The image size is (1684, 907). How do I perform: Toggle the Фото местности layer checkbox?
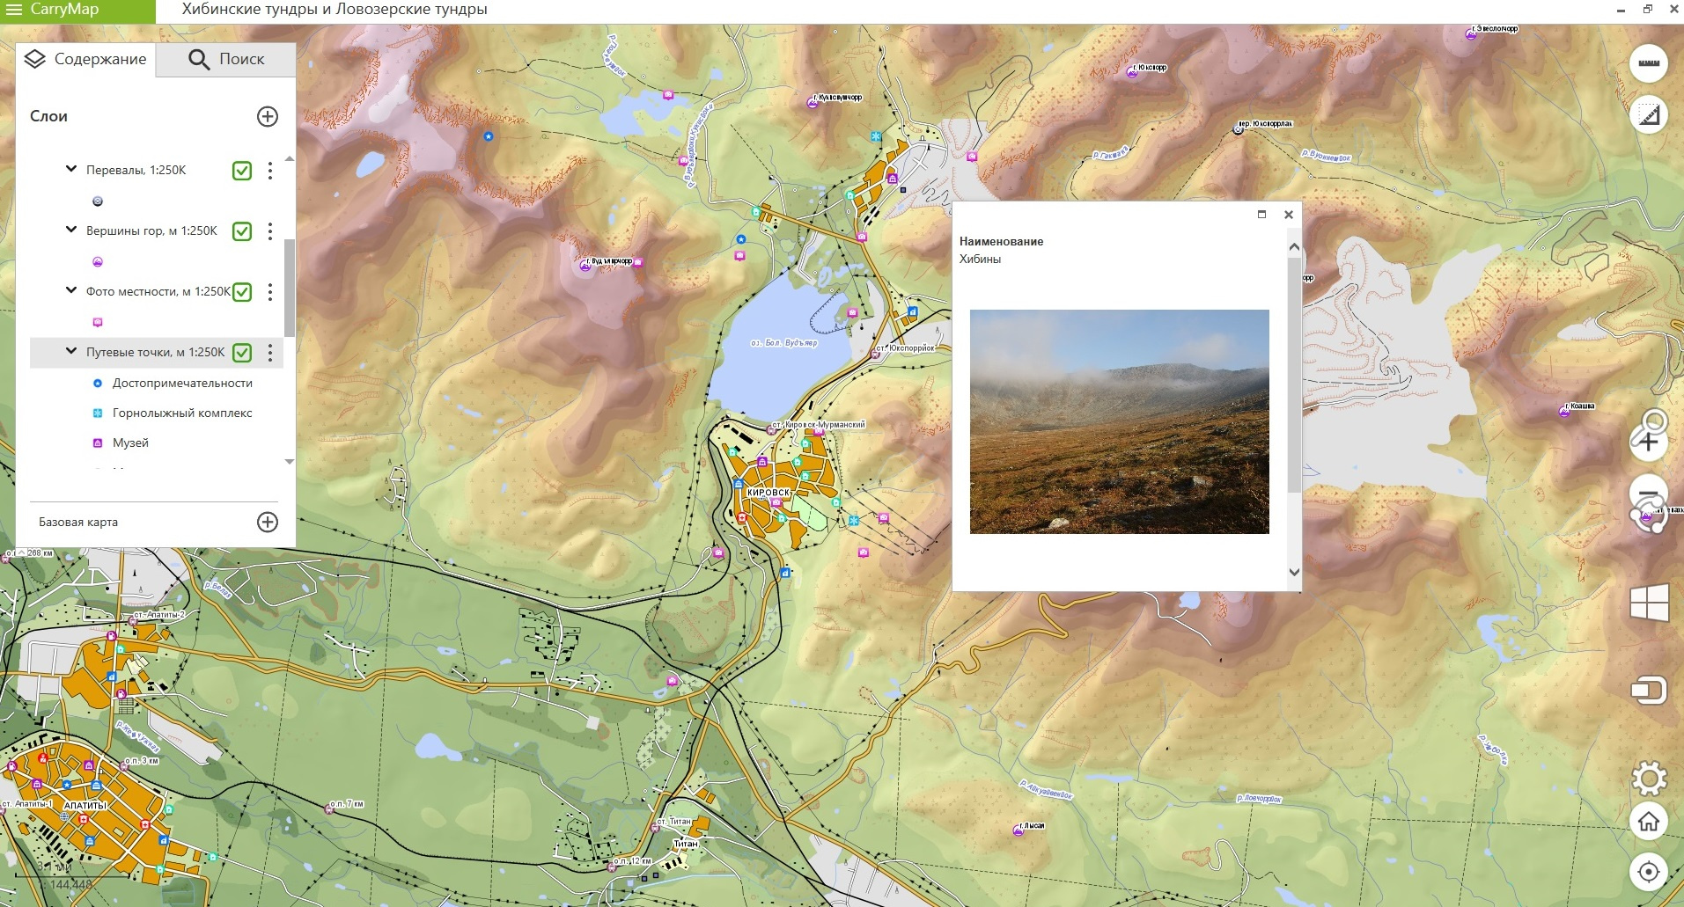[242, 292]
